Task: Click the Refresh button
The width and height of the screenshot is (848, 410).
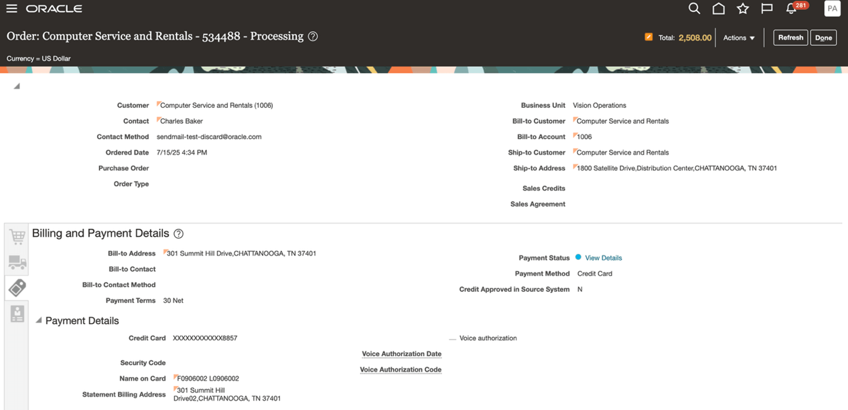Action: coord(790,38)
